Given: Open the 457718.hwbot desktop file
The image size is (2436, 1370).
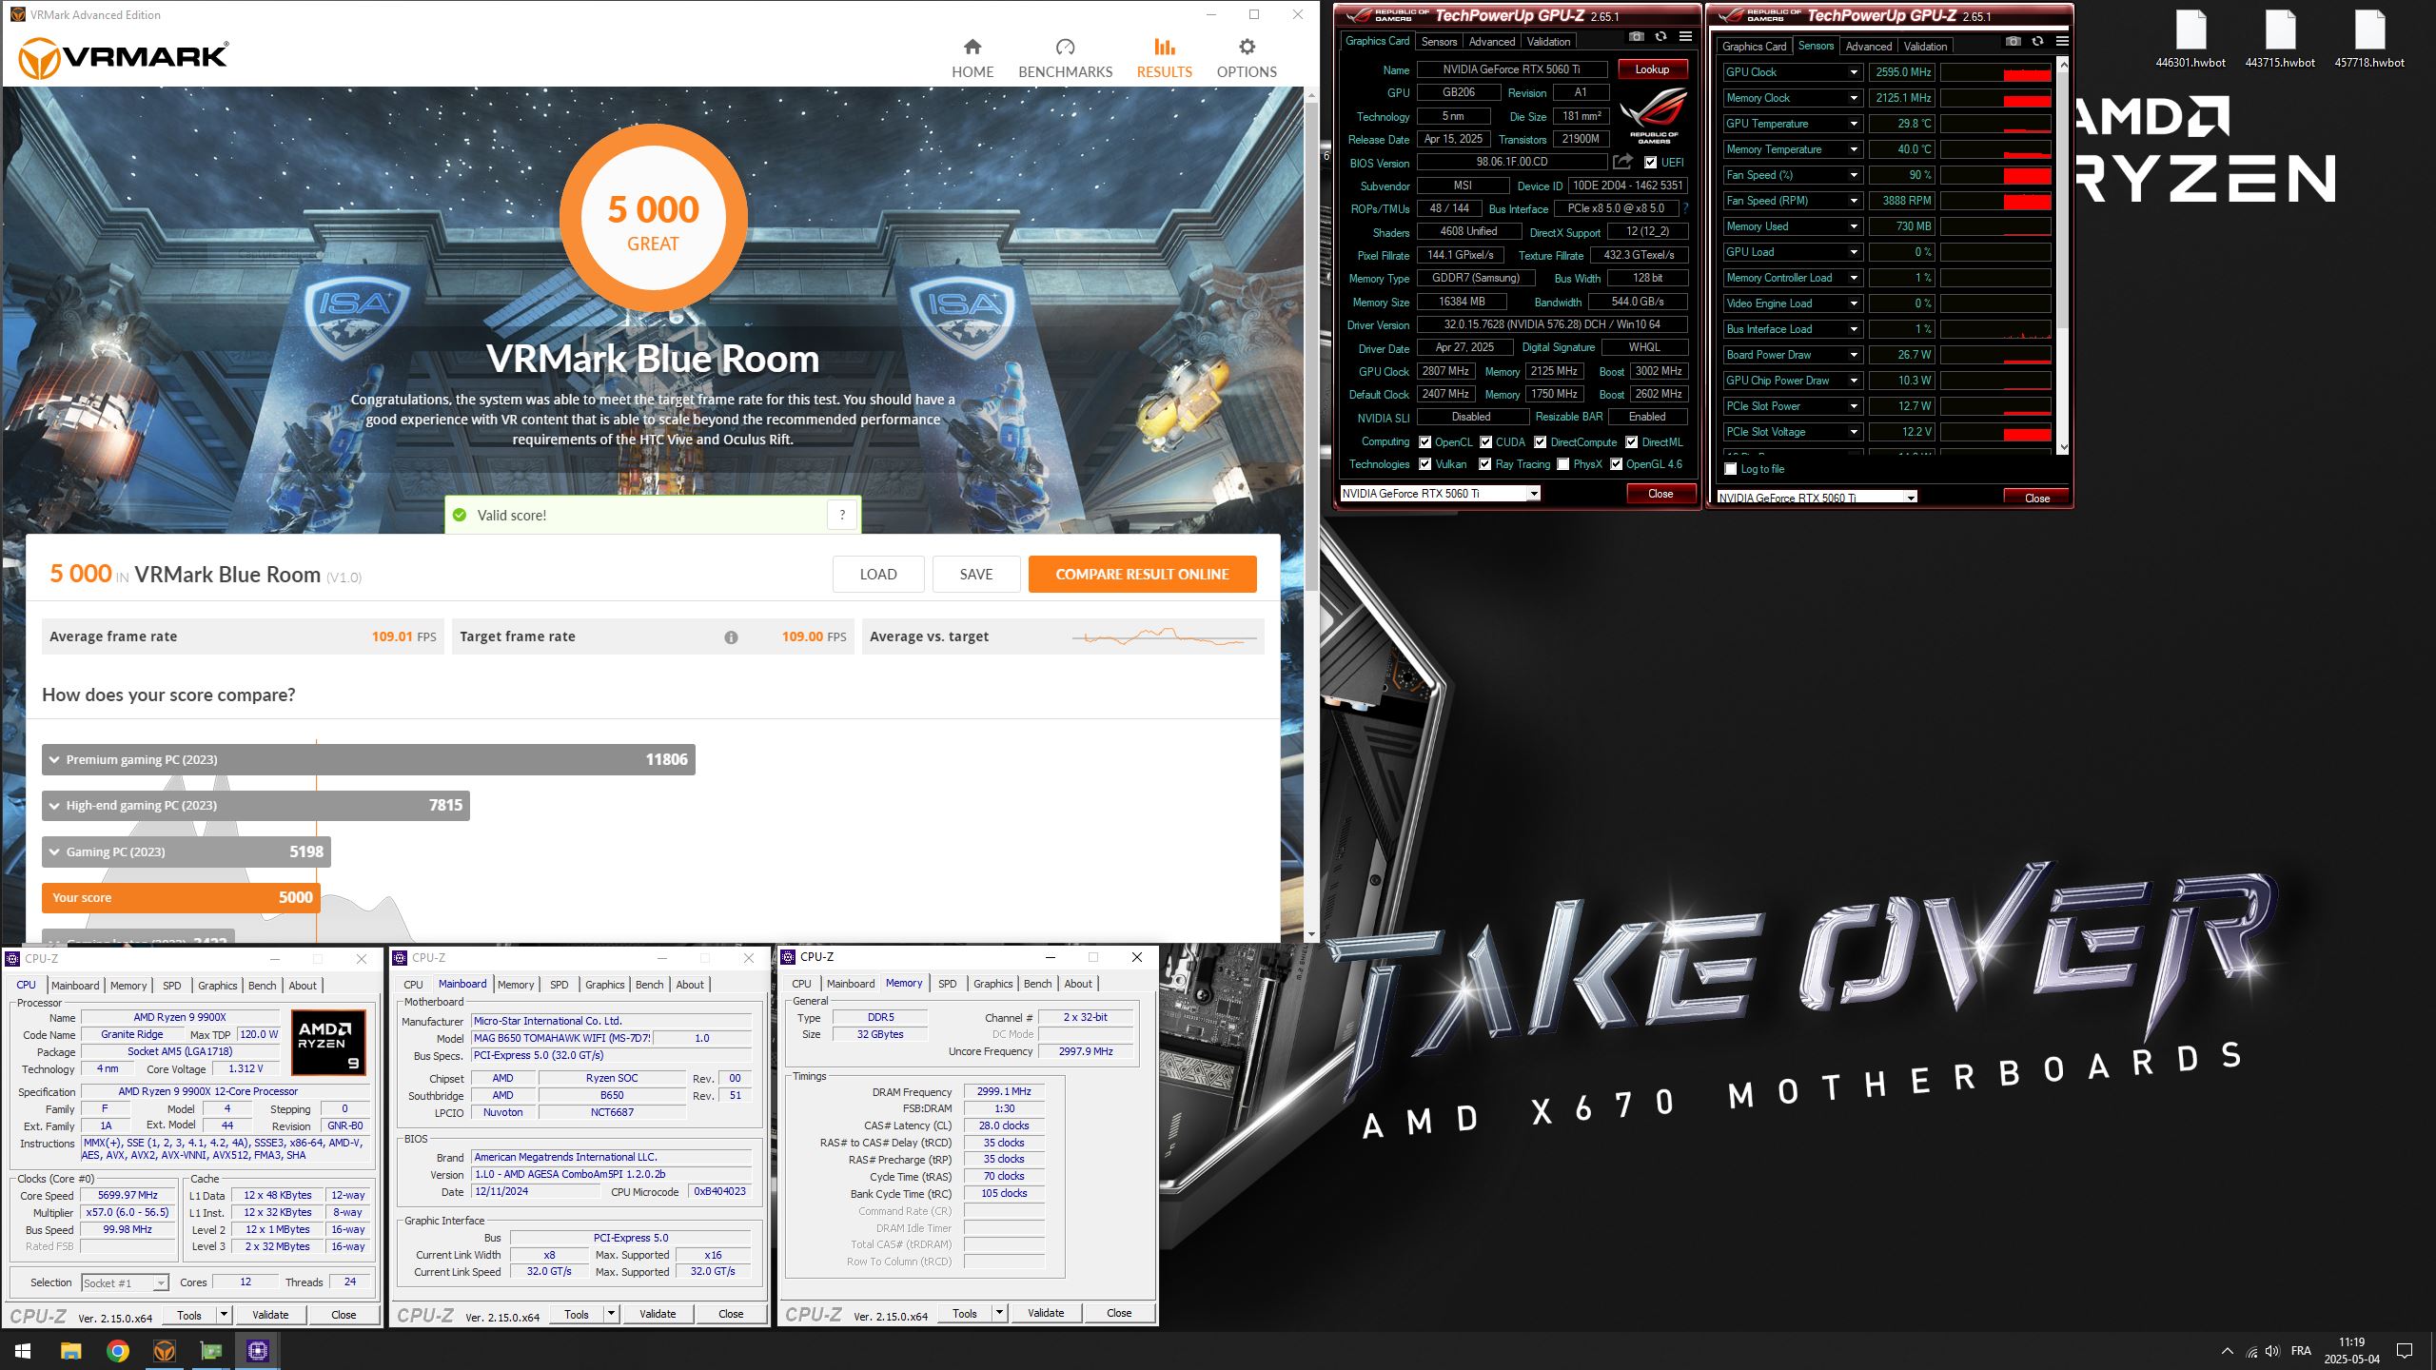Looking at the screenshot, I should 2369,38.
